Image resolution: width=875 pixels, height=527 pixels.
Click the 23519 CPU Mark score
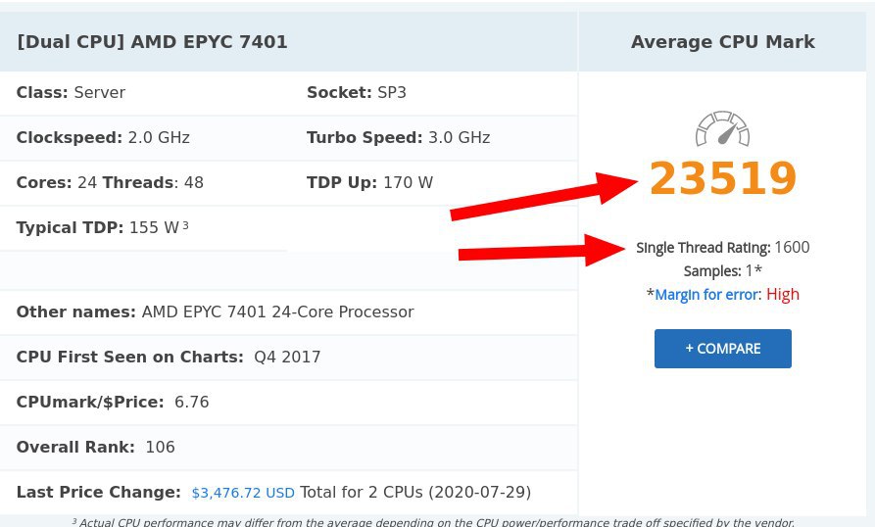click(x=723, y=178)
